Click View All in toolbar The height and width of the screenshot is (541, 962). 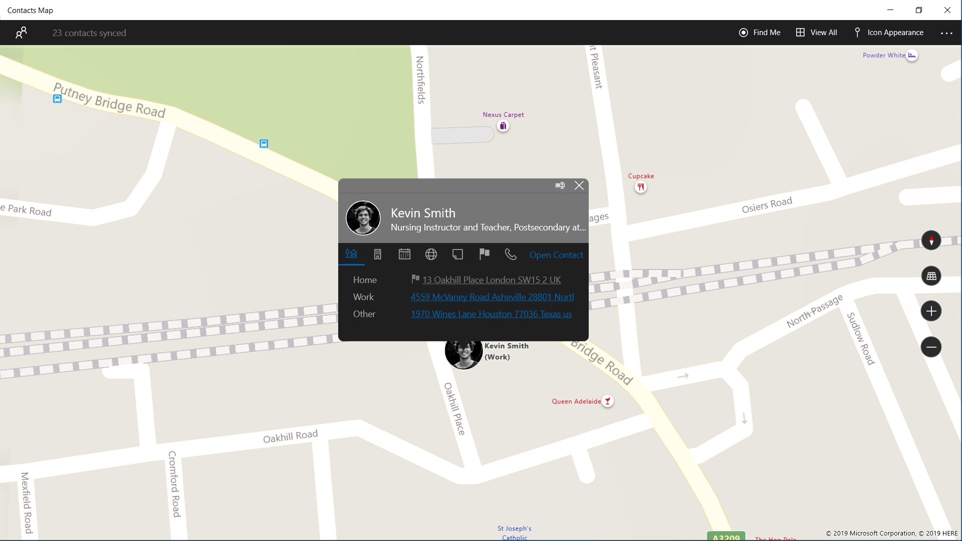coord(817,33)
